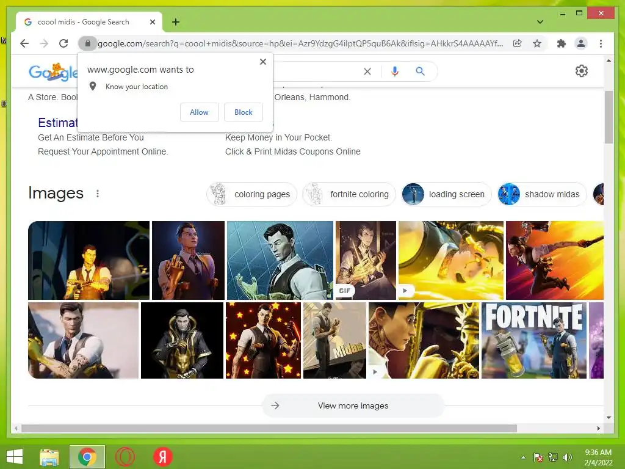Screen dimensions: 625x469
Task: Submit search using the magnifier icon
Action: (x=420, y=71)
